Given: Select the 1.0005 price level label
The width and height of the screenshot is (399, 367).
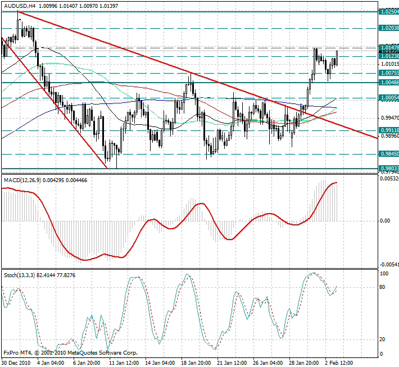Looking at the screenshot, I should (x=389, y=98).
